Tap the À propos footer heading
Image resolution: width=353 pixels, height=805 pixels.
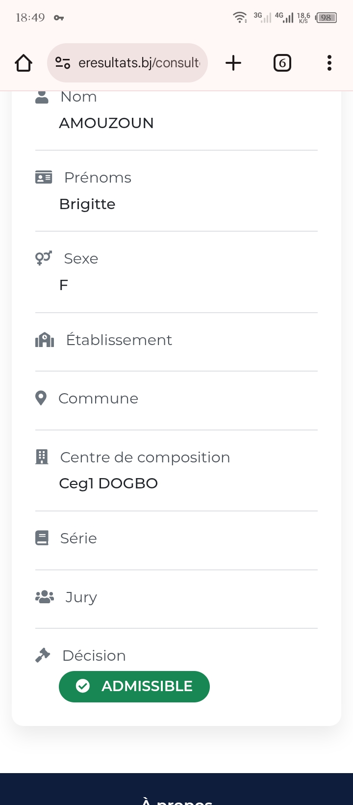tap(176, 800)
